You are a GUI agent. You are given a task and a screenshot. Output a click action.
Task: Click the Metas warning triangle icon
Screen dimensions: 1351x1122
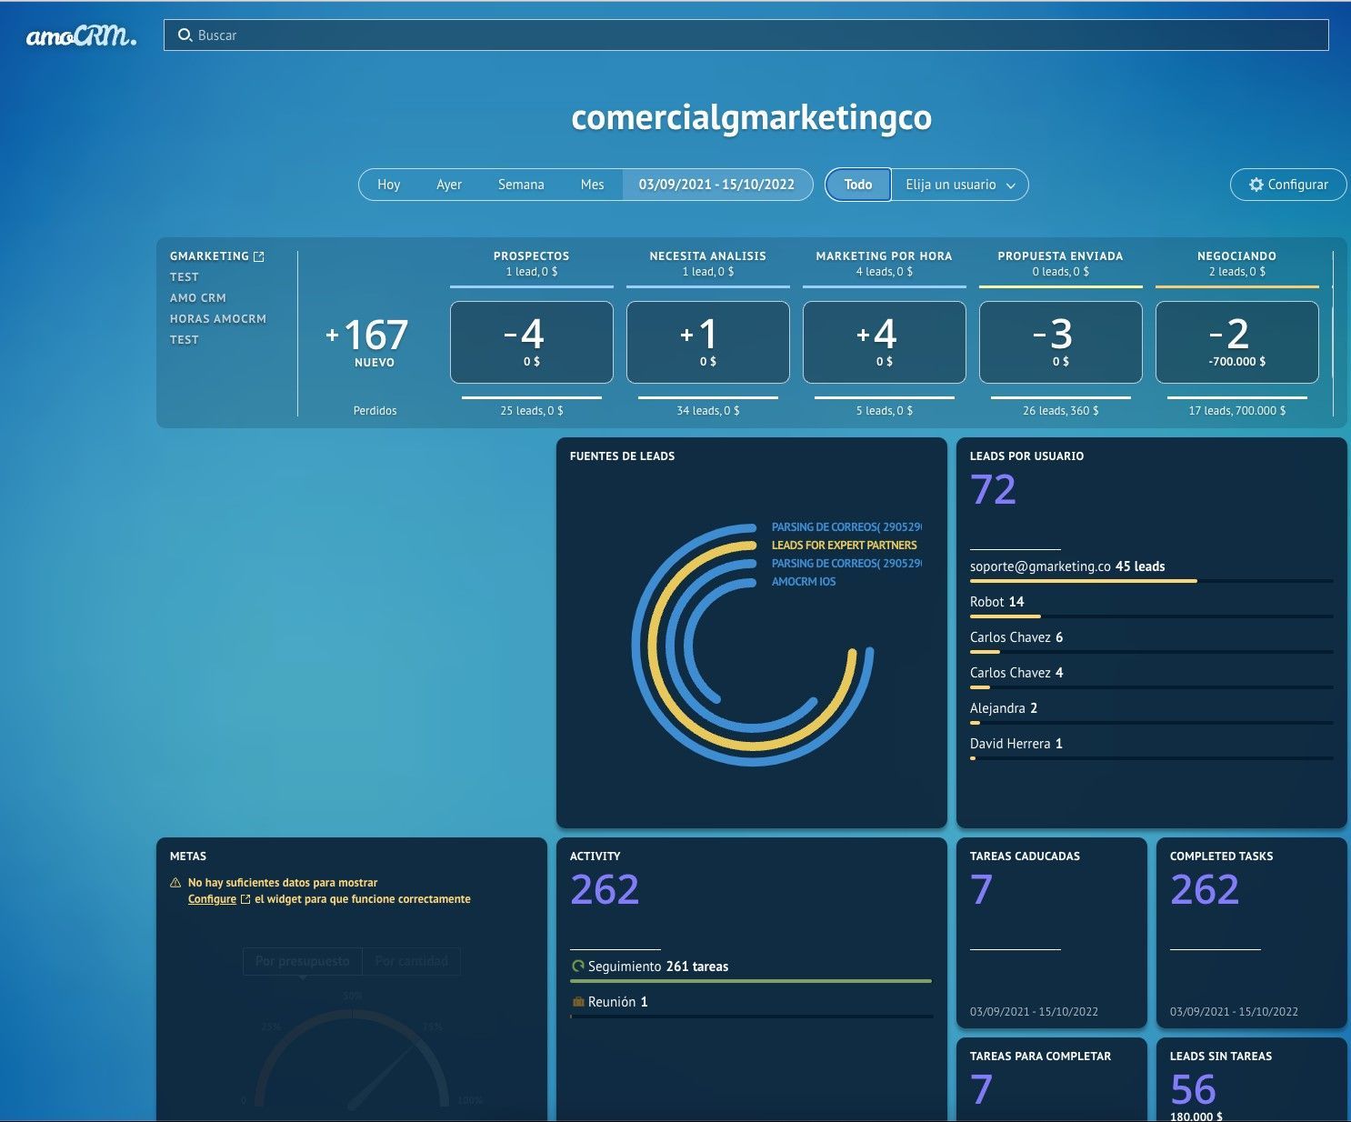(175, 883)
